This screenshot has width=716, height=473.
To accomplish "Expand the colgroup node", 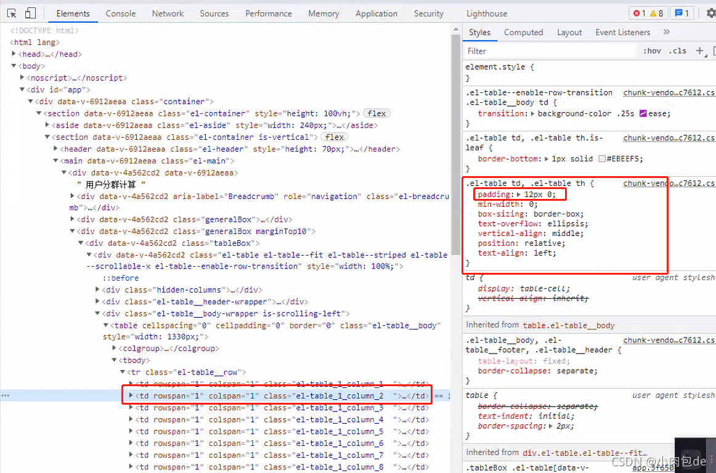I will point(114,349).
